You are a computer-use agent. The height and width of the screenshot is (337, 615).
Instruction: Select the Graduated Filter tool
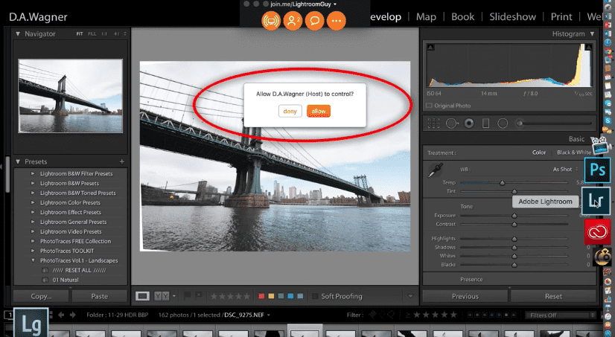click(485, 123)
